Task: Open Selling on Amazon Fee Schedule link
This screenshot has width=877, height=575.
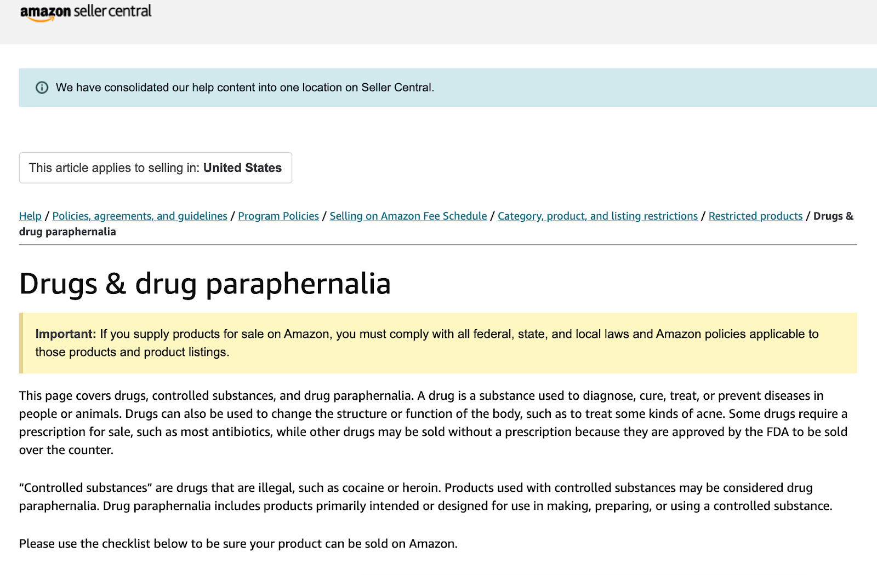Action: pyautogui.click(x=408, y=216)
